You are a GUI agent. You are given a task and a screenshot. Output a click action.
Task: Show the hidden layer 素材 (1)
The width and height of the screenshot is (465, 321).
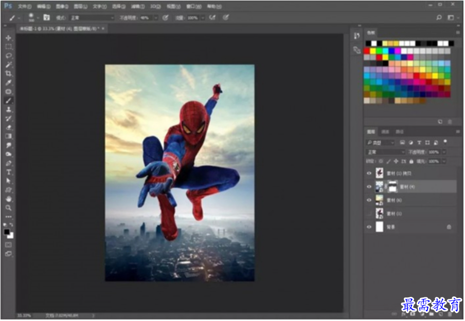369,214
